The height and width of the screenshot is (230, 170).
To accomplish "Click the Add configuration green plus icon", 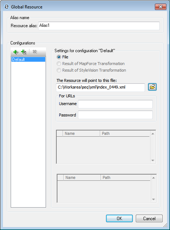I will pyautogui.click(x=15, y=52).
